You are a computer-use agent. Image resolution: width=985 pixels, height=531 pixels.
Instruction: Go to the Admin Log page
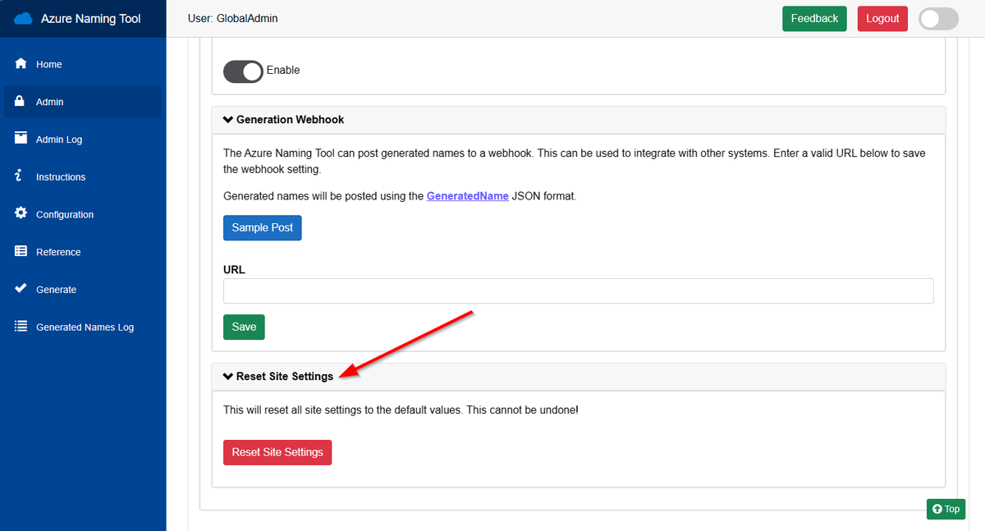pos(82,140)
